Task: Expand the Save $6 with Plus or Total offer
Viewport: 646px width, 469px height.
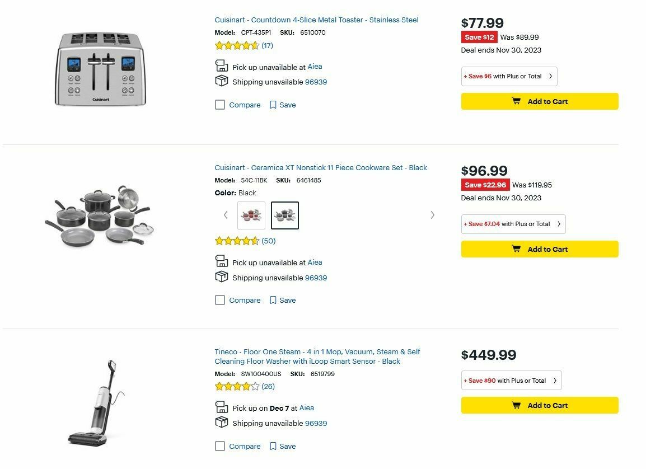Action: point(508,76)
